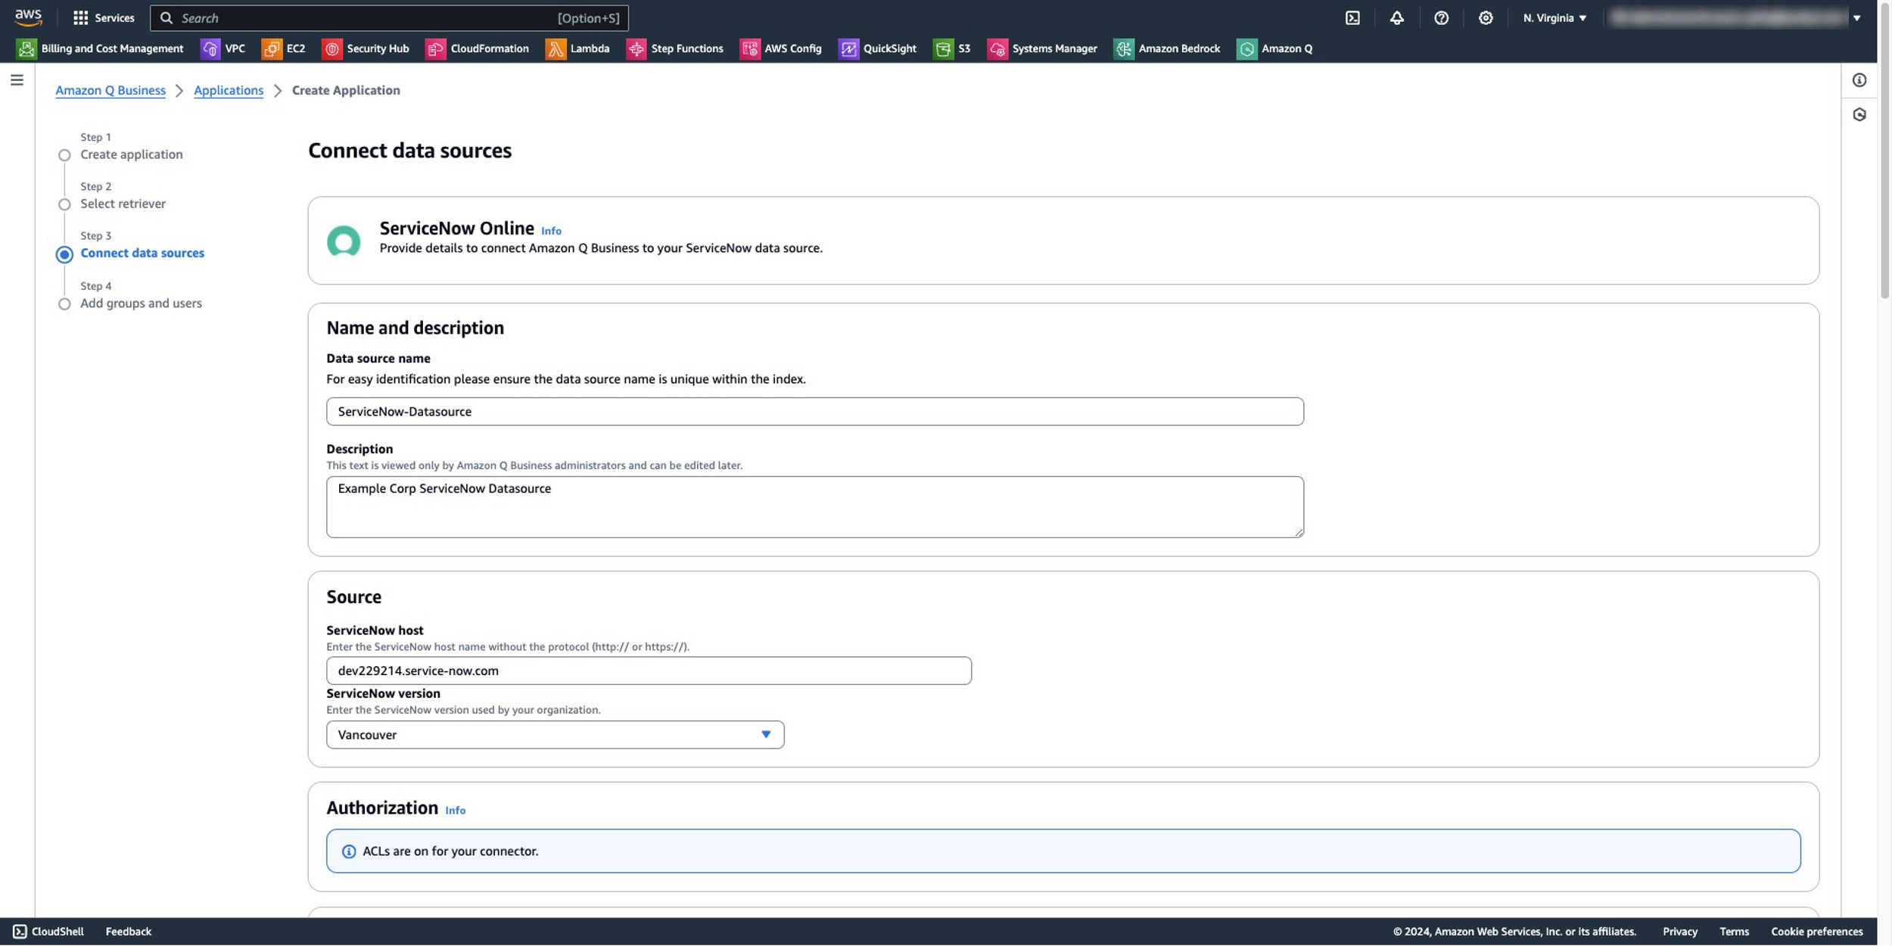Open the N. Virginia region dropdown
The width and height of the screenshot is (1892, 946).
pos(1554,18)
